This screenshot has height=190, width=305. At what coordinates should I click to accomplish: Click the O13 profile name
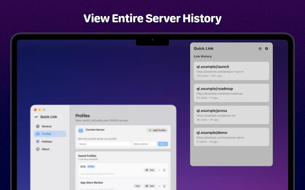coord(83,166)
